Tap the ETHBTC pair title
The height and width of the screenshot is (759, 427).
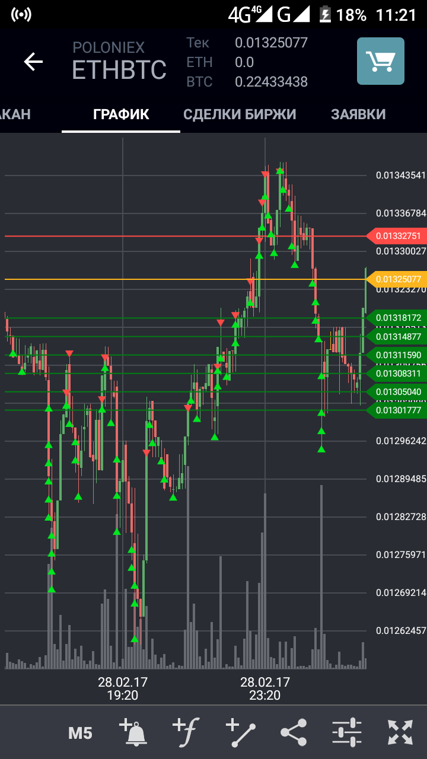pyautogui.click(x=119, y=70)
